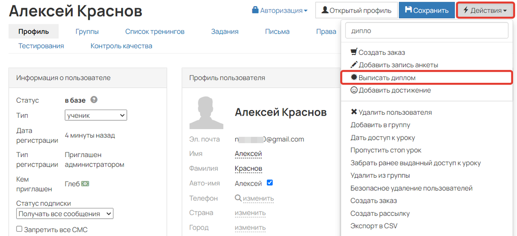Expand the Авторизация dropdown
The height and width of the screenshot is (236, 517).
pos(279,10)
